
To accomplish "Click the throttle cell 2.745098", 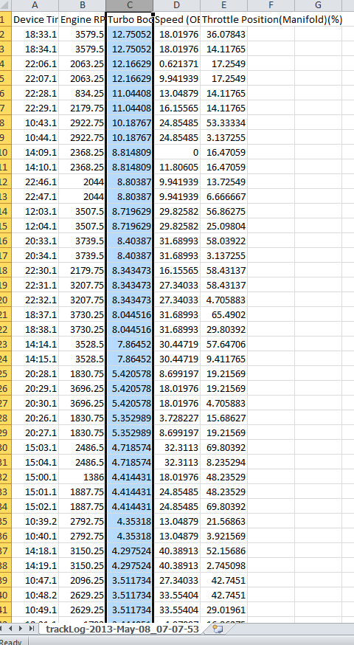I will coord(223,565).
